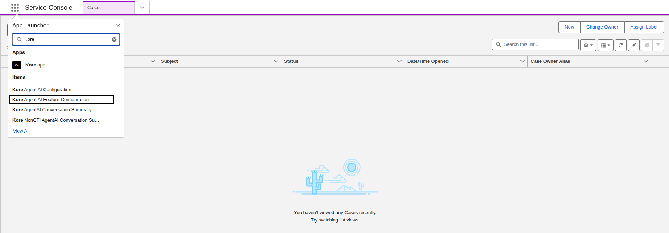Open list view controls gear
Image resolution: width=669 pixels, height=233 pixels.
[x=588, y=45]
